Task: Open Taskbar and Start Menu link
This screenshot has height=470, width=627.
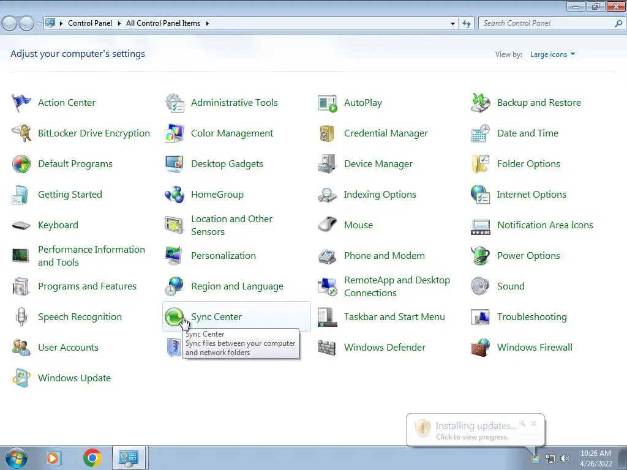Action: 394,317
